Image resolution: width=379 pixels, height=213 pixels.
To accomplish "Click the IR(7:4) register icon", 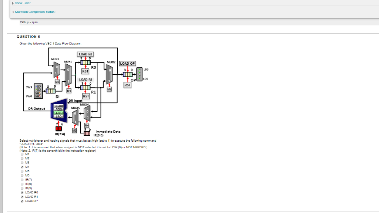I will tap(58, 128).
